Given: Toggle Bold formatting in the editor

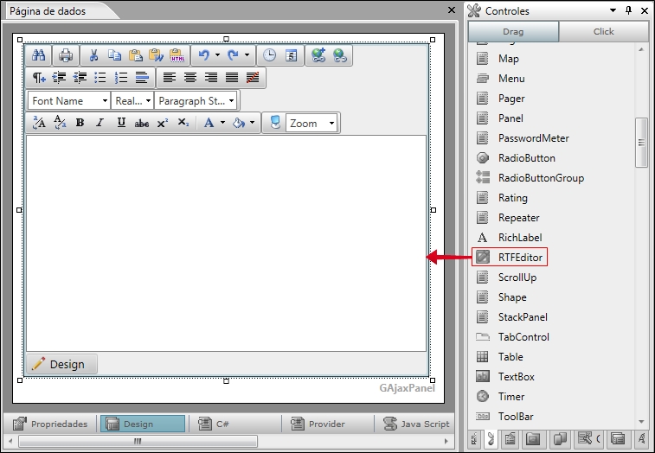Looking at the screenshot, I should 80,124.
